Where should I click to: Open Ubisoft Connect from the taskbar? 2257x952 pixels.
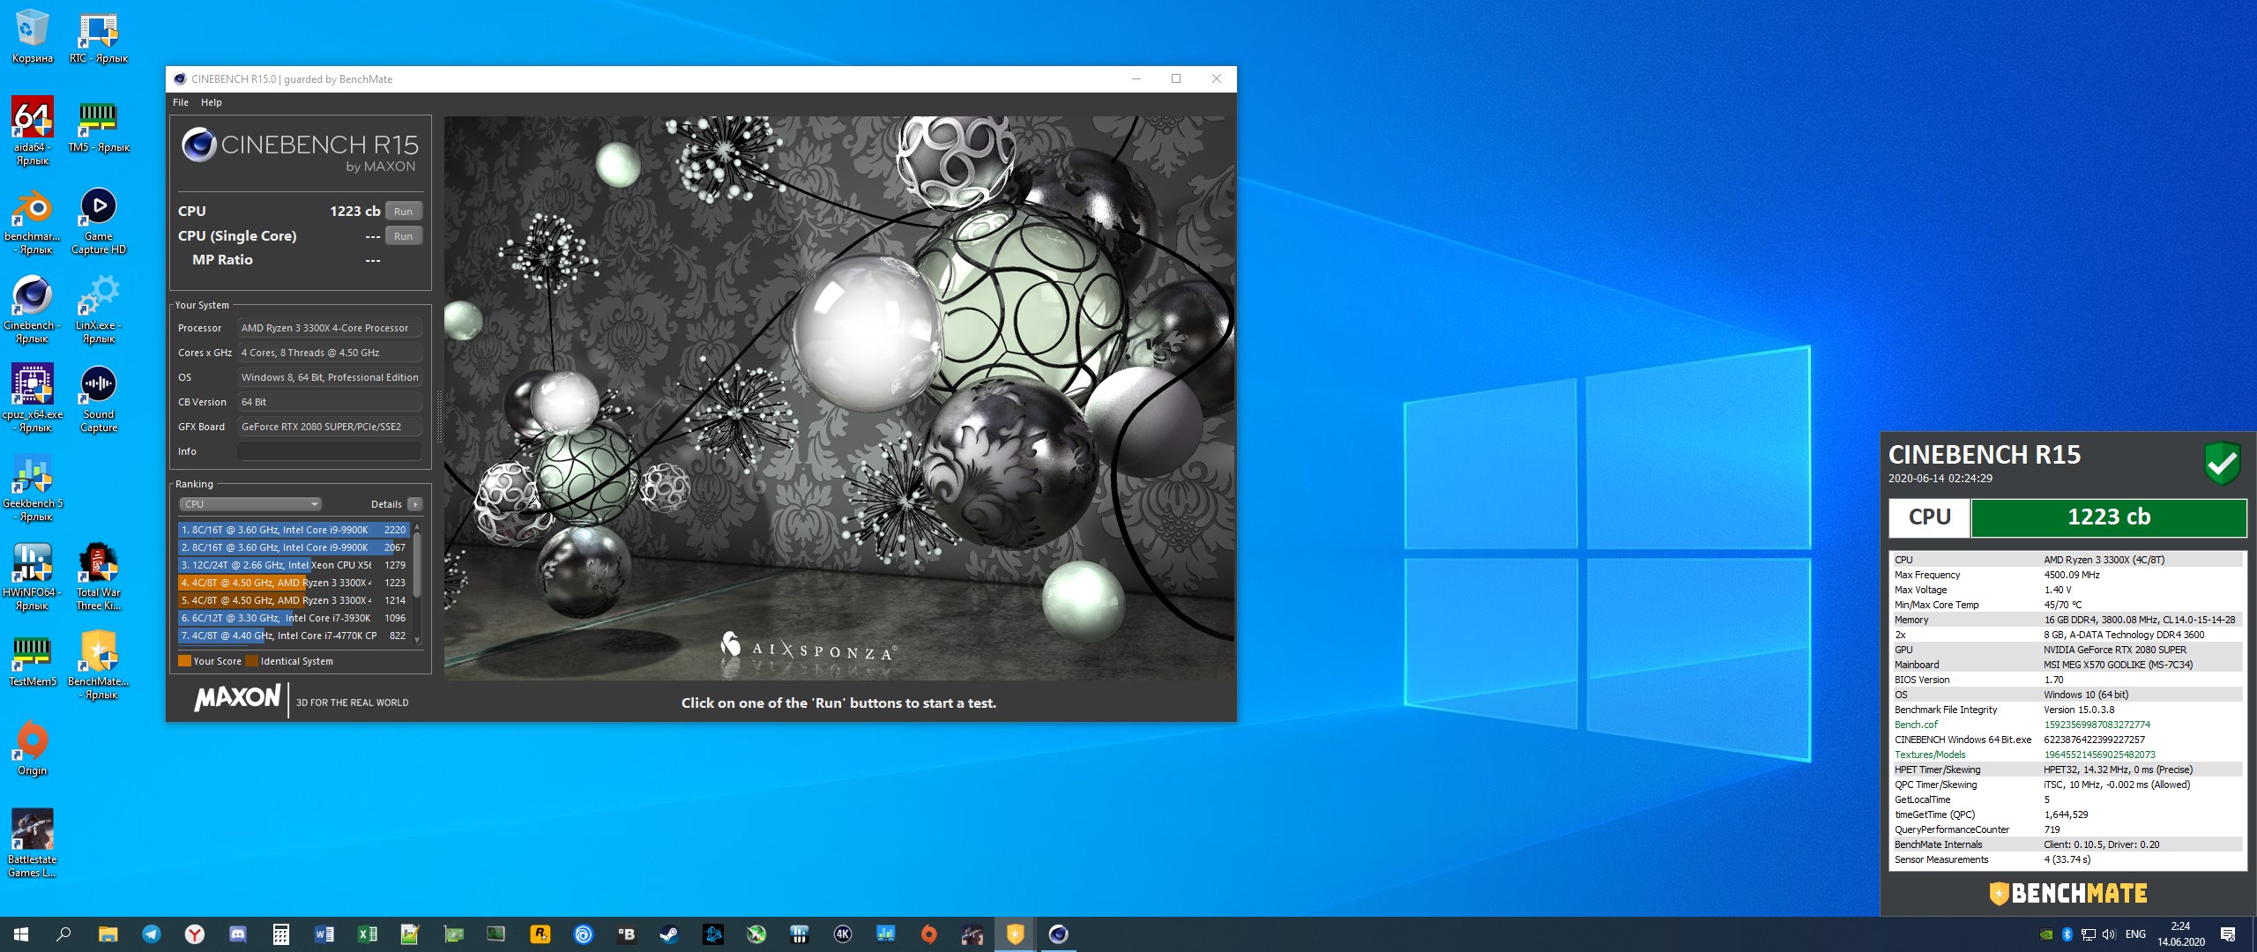pos(583,934)
